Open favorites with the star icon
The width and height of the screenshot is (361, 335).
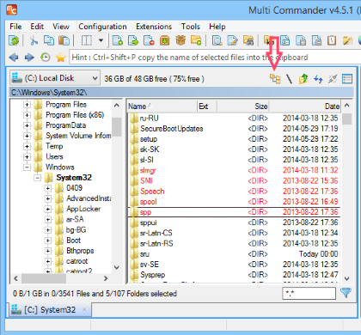[61, 58]
